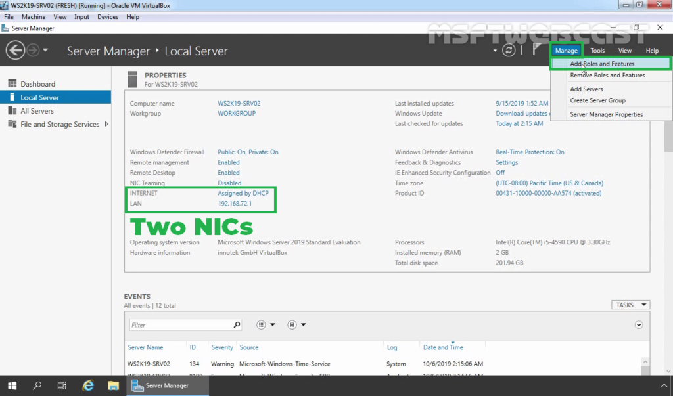Sort events by Server Name column
This screenshot has height=396, width=673.
click(145, 347)
